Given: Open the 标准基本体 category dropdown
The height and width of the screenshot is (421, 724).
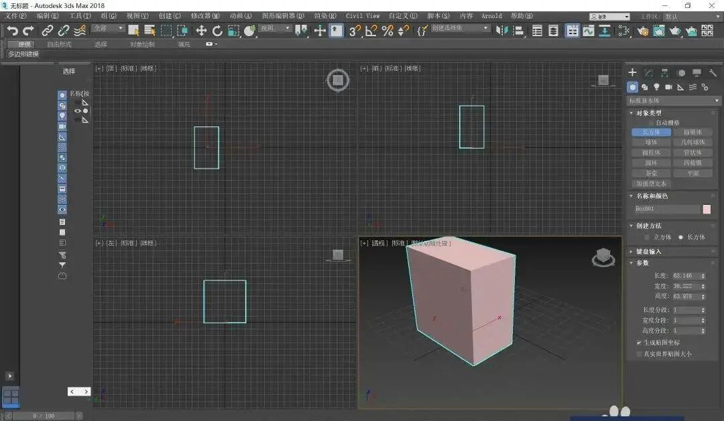Looking at the screenshot, I should [x=674, y=100].
